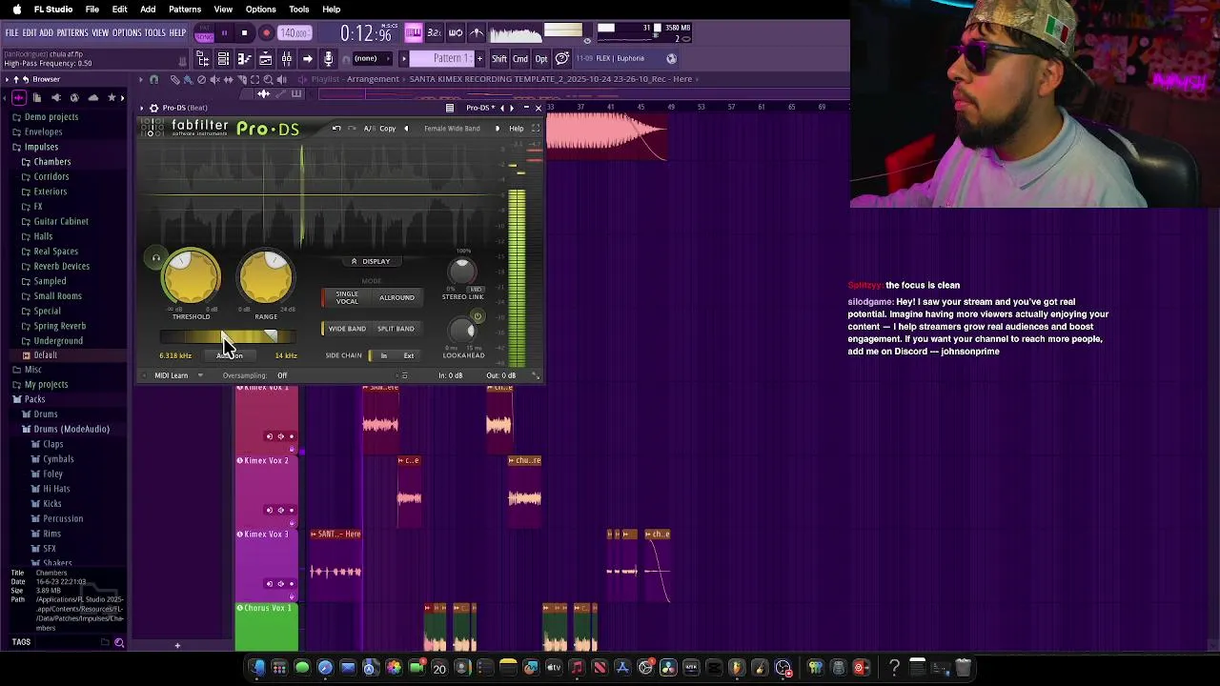Open the MIDI Learn dropdown arrow
The height and width of the screenshot is (686, 1220).
(x=200, y=375)
